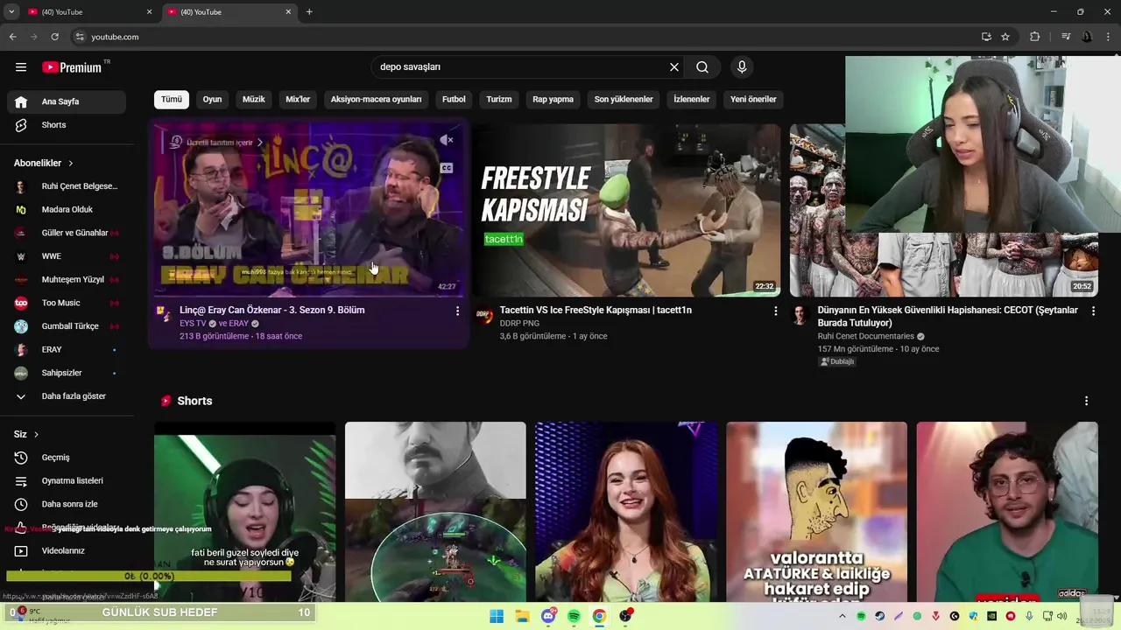This screenshot has height=630, width=1121.
Task: Open Shorts shelf three-dot menu
Action: click(1087, 401)
